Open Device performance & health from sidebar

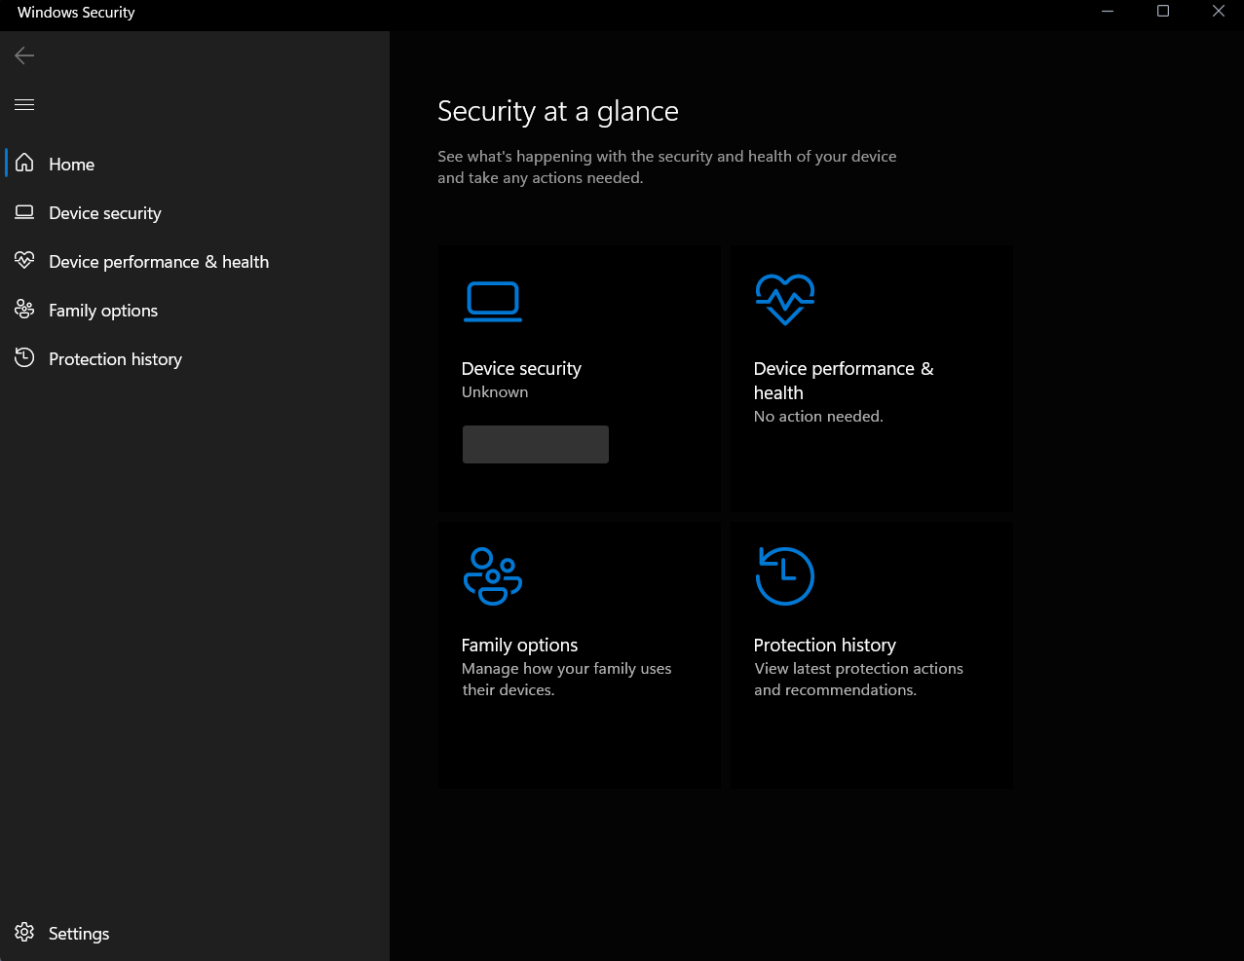pos(195,261)
